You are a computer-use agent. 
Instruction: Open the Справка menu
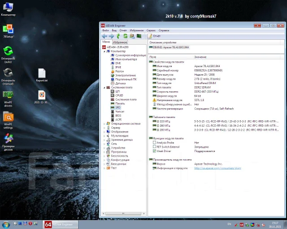(x=164, y=30)
